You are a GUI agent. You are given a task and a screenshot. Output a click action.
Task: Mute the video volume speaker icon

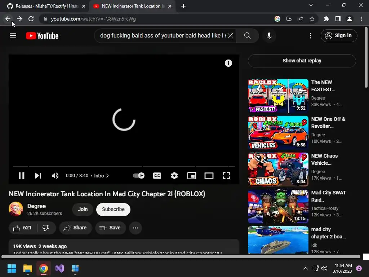(x=55, y=176)
